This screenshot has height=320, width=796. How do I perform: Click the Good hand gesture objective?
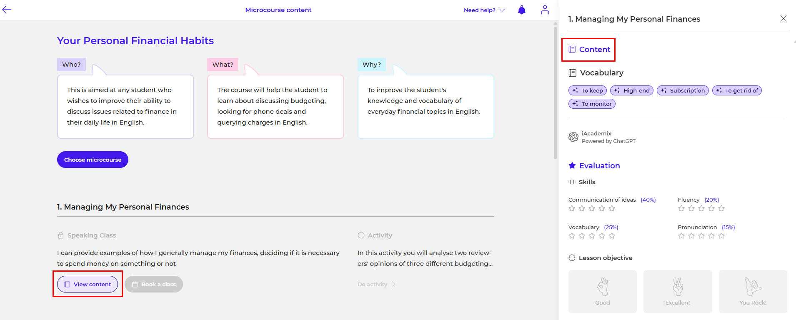click(x=602, y=291)
